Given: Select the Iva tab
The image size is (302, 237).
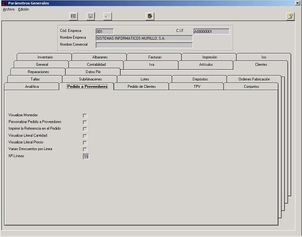Looking at the screenshot, I should click(151, 64).
